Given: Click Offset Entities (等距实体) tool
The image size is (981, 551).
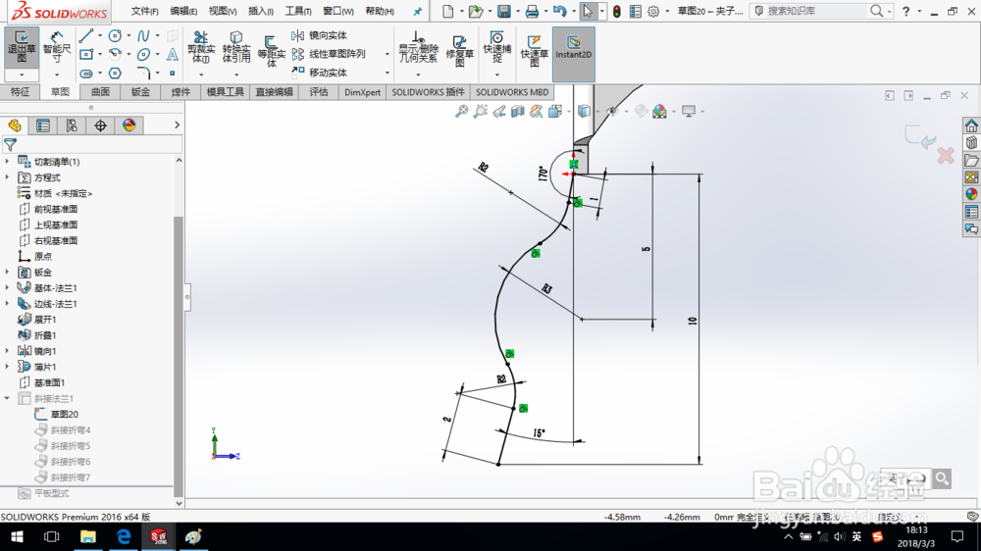Looking at the screenshot, I should [271, 50].
